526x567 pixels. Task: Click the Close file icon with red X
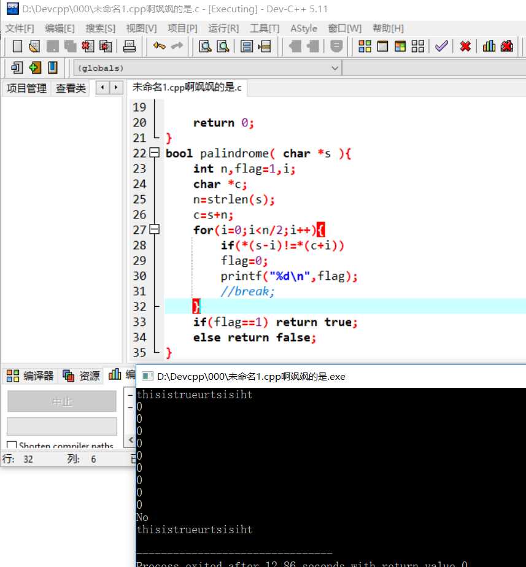coord(88,46)
